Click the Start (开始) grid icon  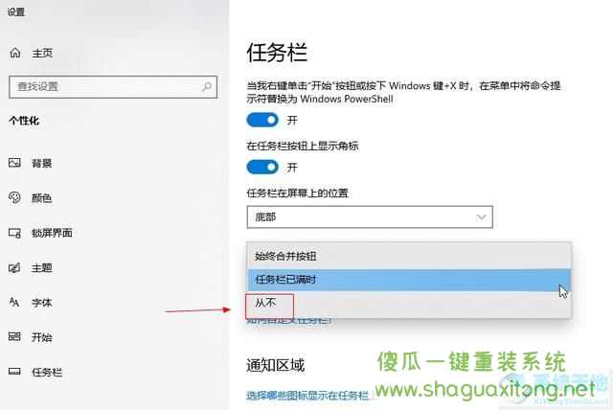14,336
